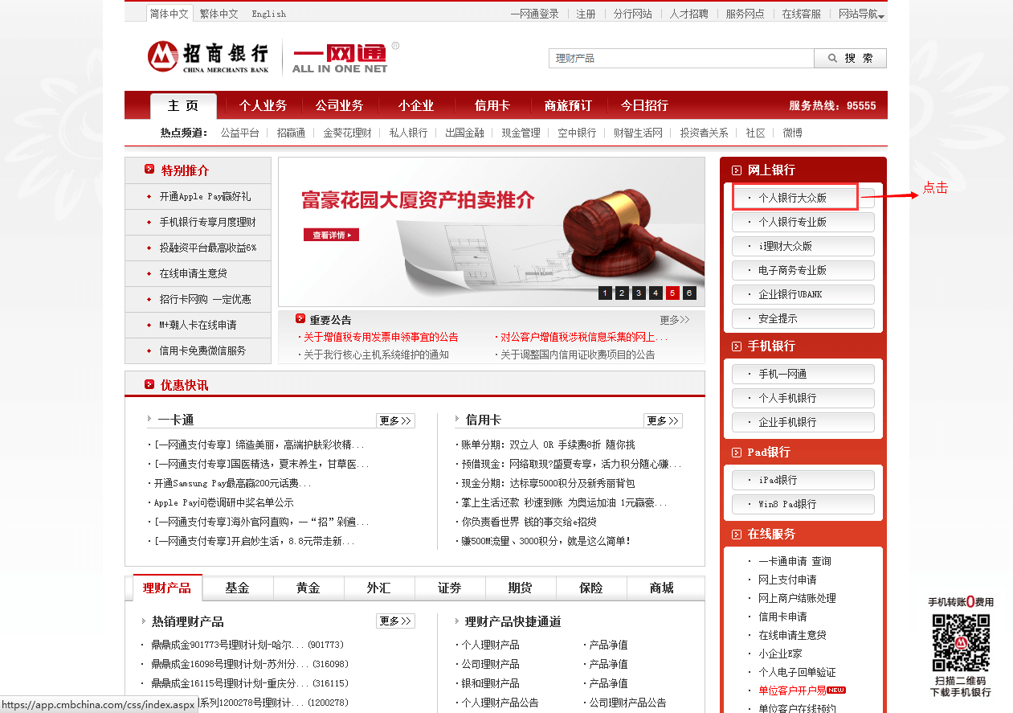Click the red icon beside 重要公告
1013x713 pixels.
[x=300, y=319]
